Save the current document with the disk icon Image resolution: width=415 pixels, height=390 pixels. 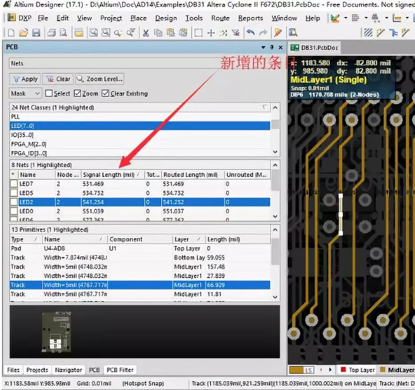[x=36, y=33]
